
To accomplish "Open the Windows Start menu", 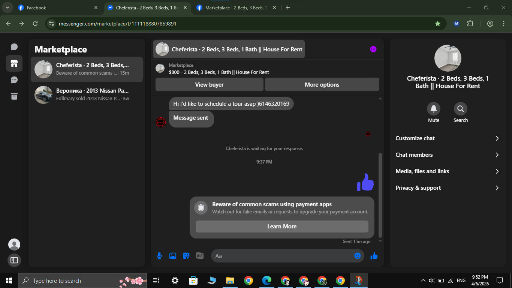I will click(x=9, y=280).
